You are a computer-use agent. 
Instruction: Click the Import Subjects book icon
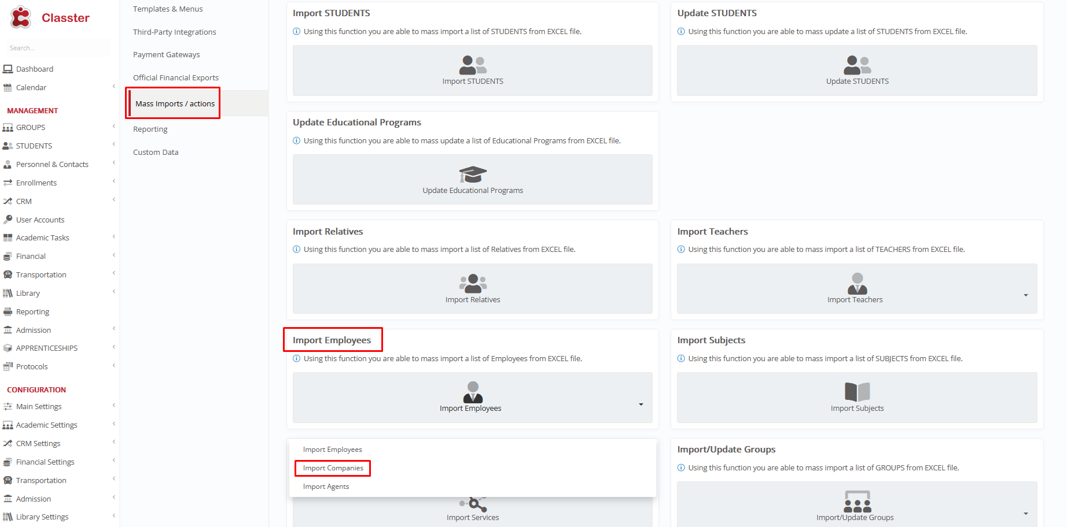857,392
